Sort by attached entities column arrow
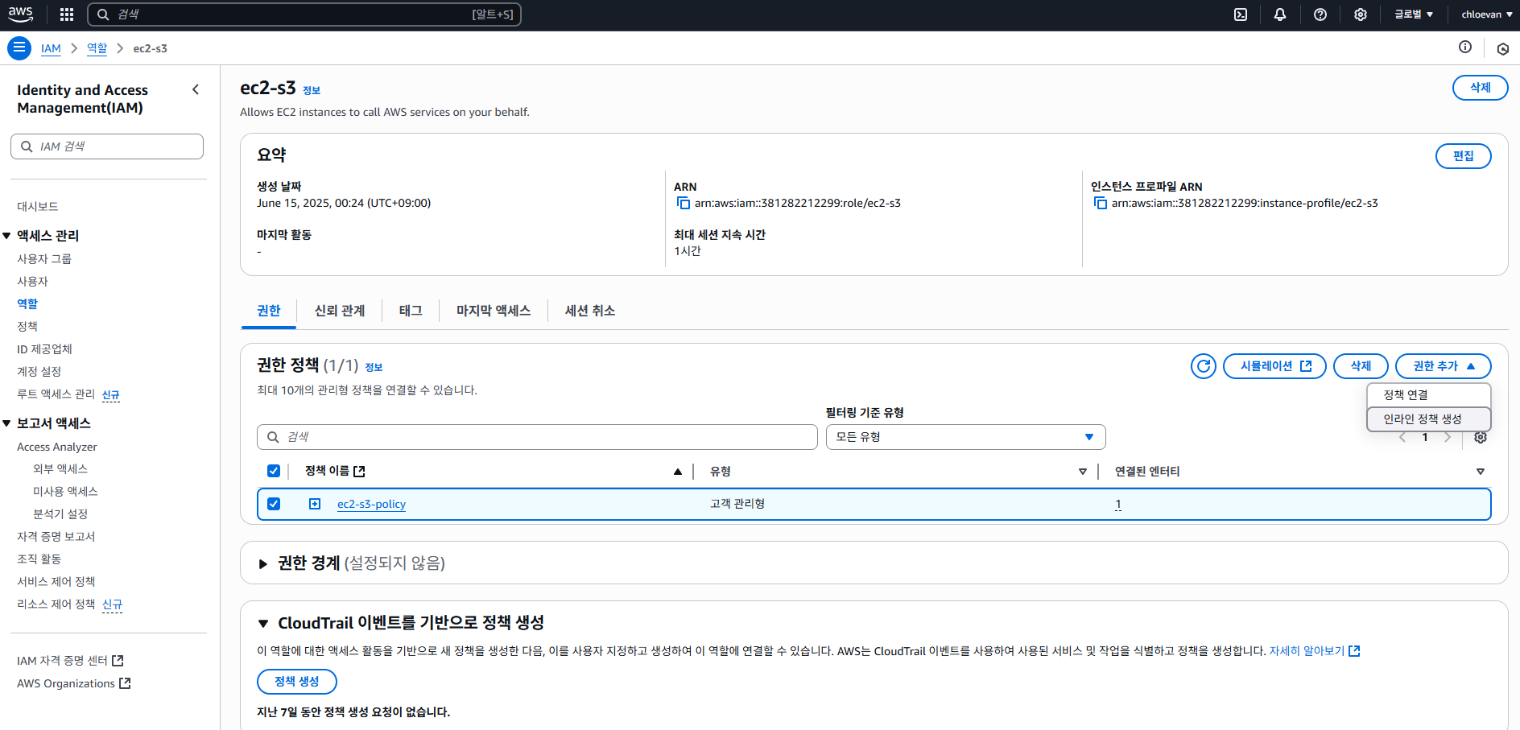This screenshot has width=1520, height=730. tap(1480, 472)
